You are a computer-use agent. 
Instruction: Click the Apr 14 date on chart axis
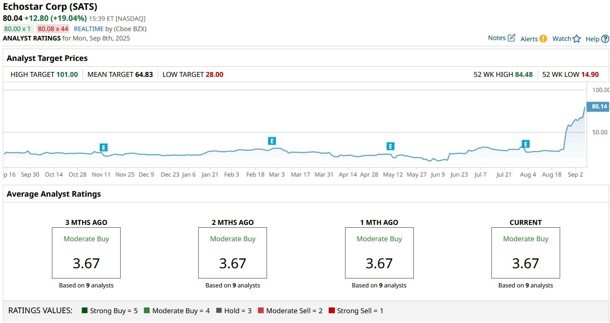[x=348, y=175]
